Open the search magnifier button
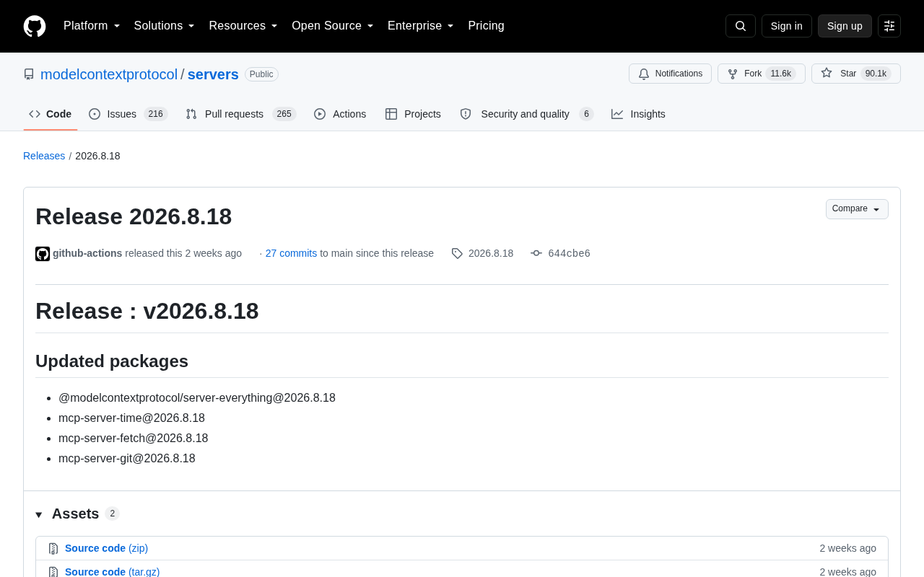924x577 pixels. coord(741,26)
